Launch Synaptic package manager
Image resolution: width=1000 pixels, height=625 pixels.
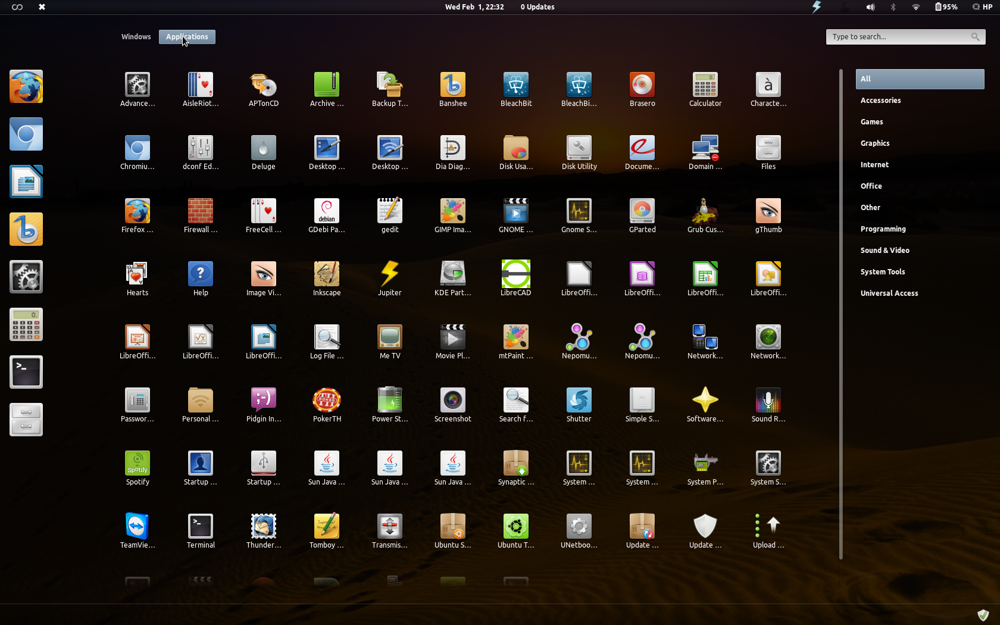[x=516, y=468]
